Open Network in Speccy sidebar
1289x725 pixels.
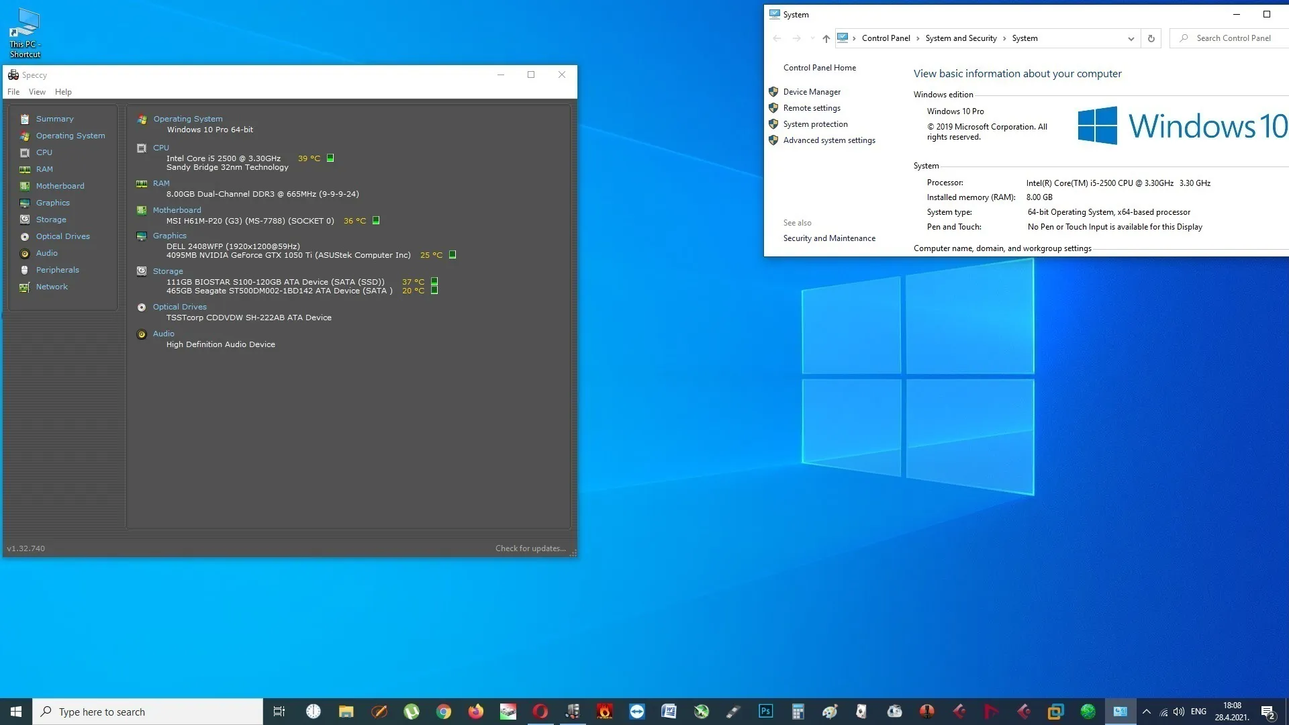point(52,287)
